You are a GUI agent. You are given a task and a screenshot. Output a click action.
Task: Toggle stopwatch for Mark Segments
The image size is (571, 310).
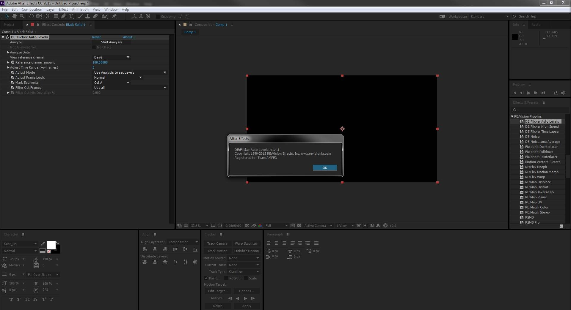12,83
